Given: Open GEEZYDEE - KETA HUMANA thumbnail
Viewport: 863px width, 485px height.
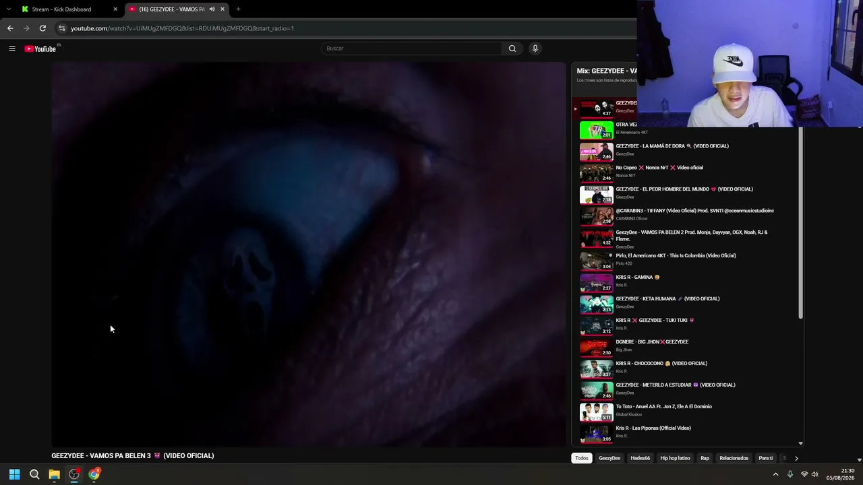Looking at the screenshot, I should tap(597, 304).
